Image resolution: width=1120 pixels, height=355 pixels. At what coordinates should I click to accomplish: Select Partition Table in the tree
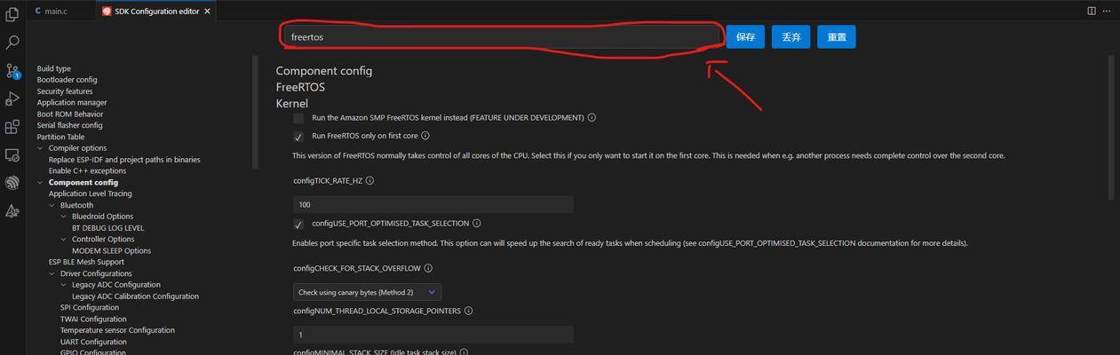coord(60,137)
